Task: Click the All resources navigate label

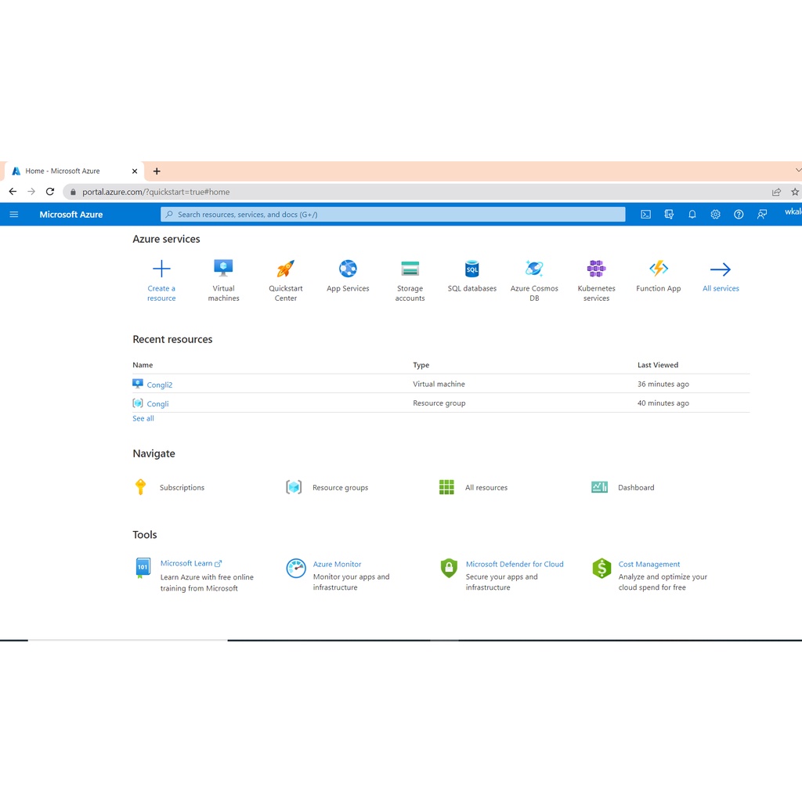Action: pyautogui.click(x=486, y=487)
